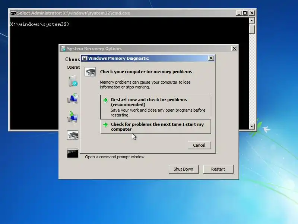298x224 pixels.
Task: Click scroll up arrow in cmd.exe window
Action: 252,21
